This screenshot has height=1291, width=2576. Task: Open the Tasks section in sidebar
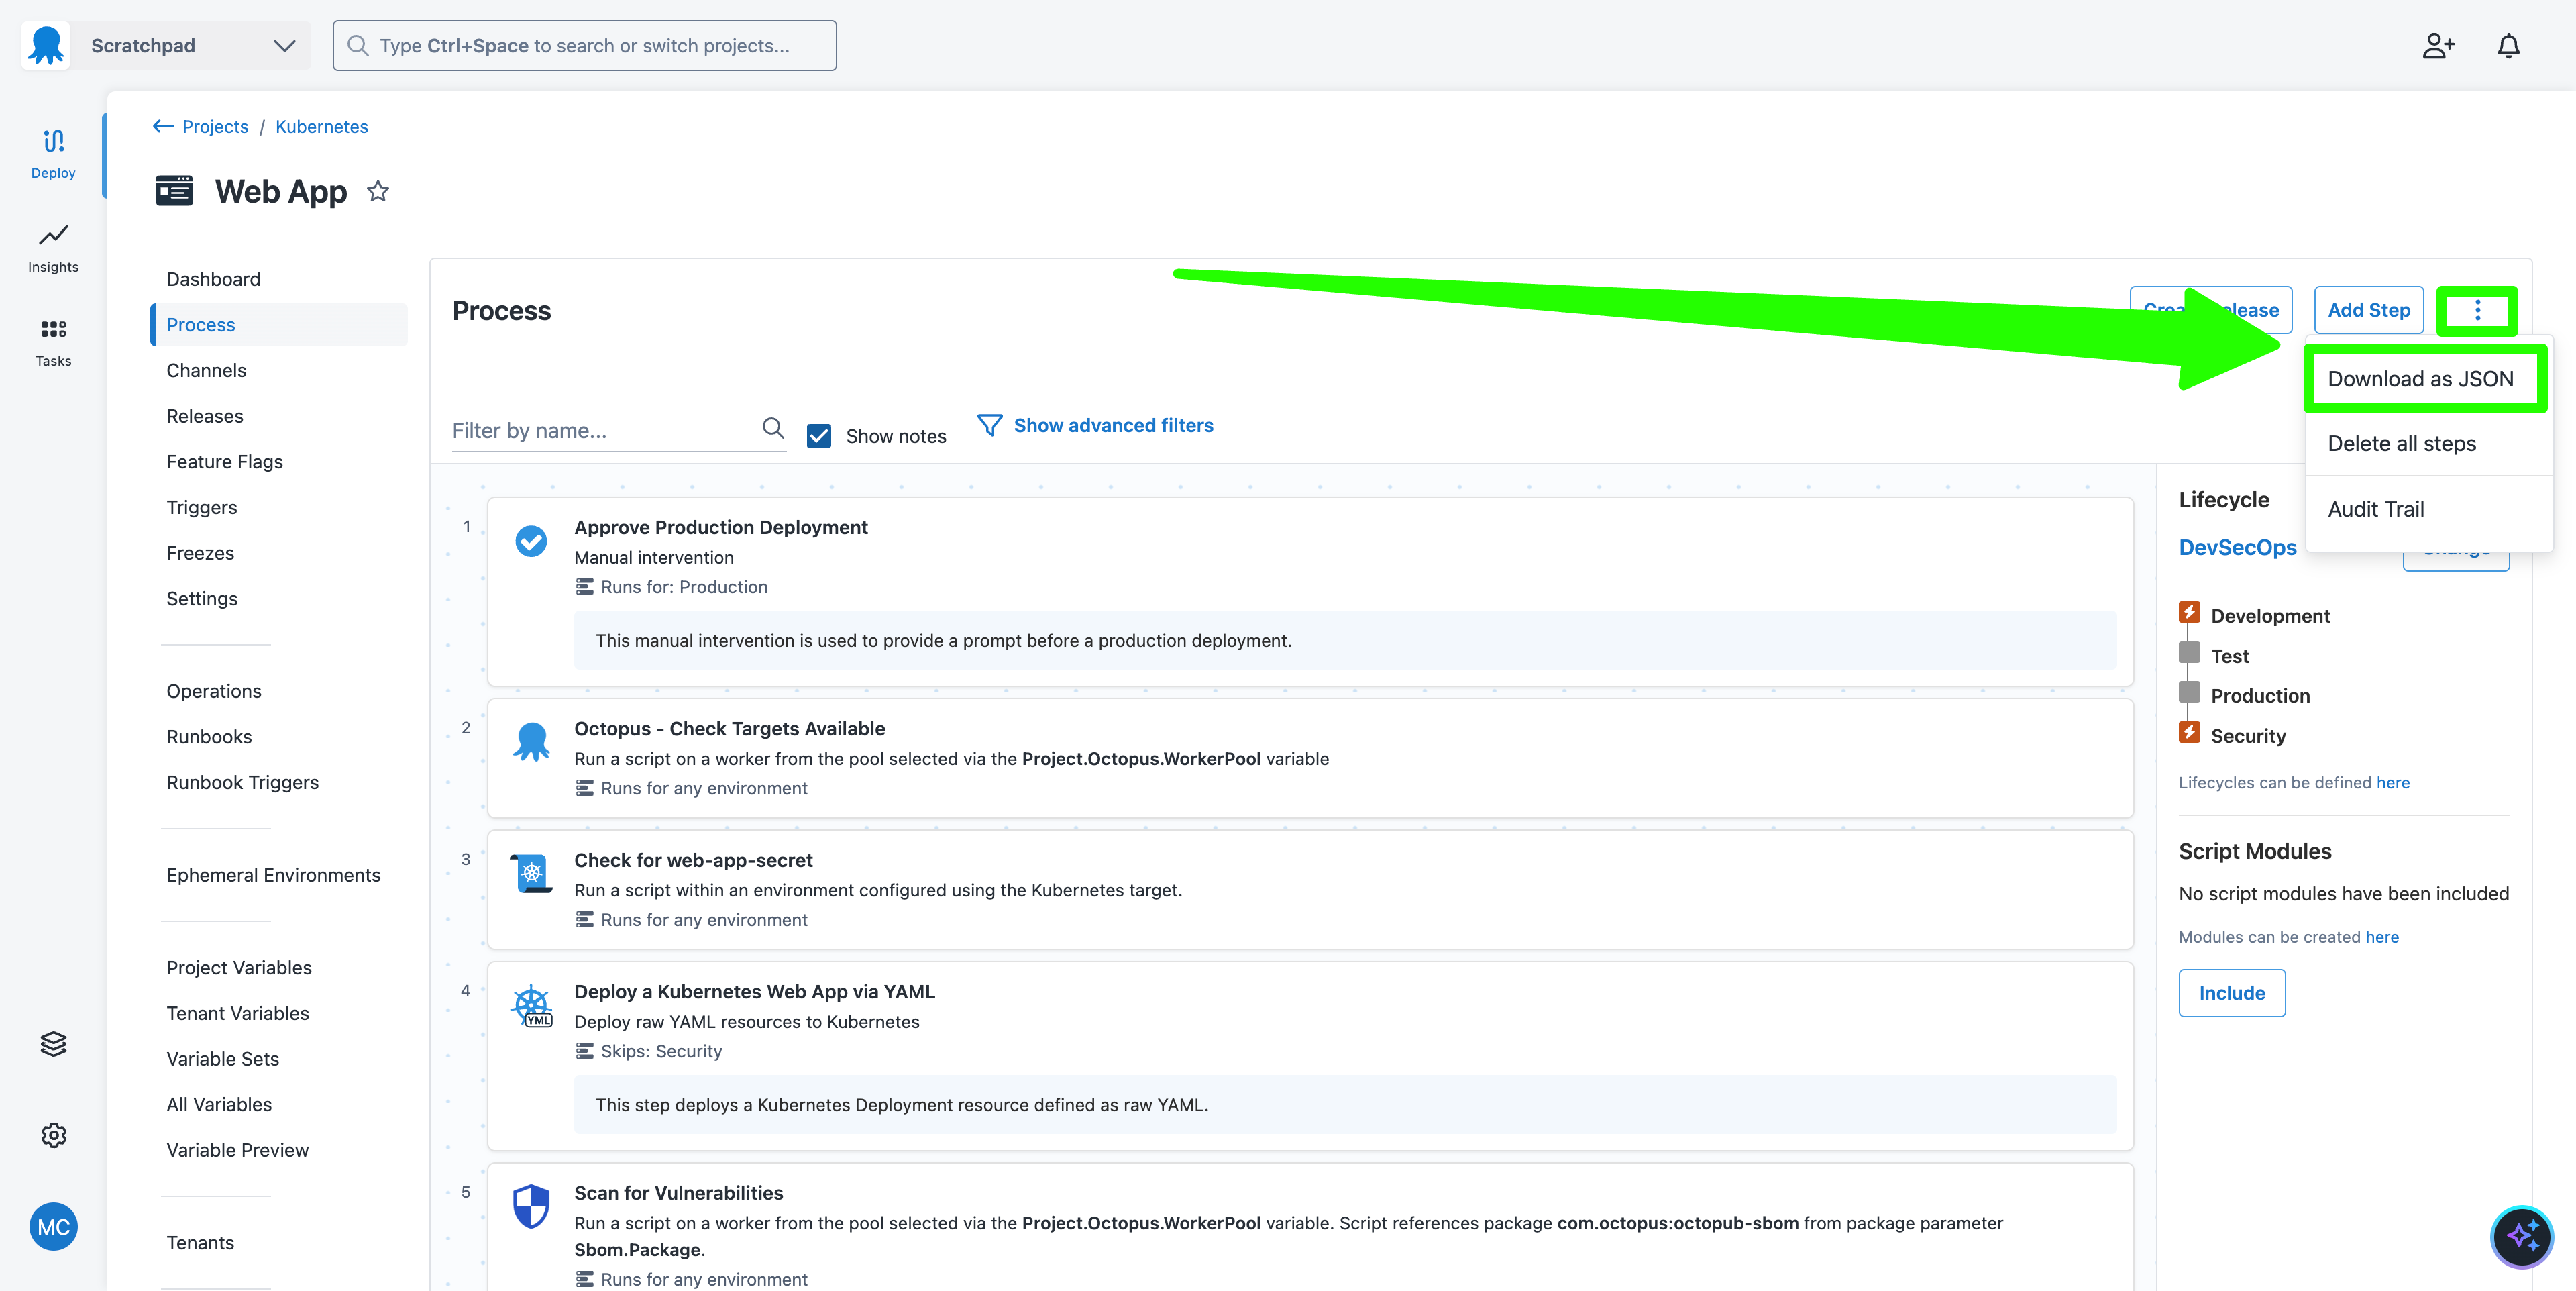(53, 342)
